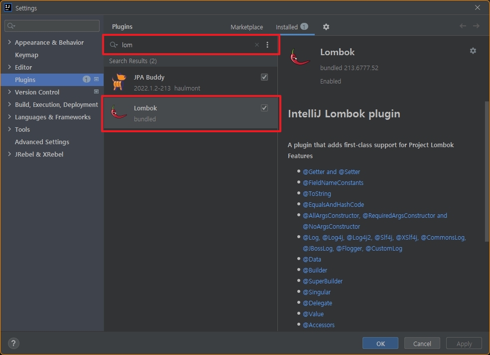This screenshot has height=355, width=490.
Task: Click the Lombok chili icon in results
Action: click(119, 112)
